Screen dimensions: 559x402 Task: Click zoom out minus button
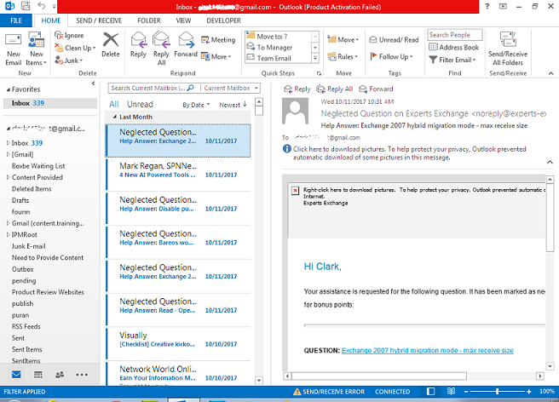466,391
